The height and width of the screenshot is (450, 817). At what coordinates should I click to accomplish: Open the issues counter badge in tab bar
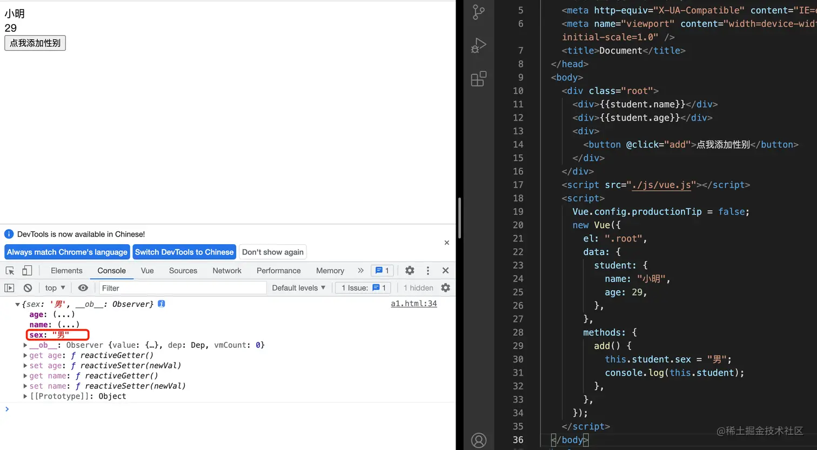[x=382, y=271]
